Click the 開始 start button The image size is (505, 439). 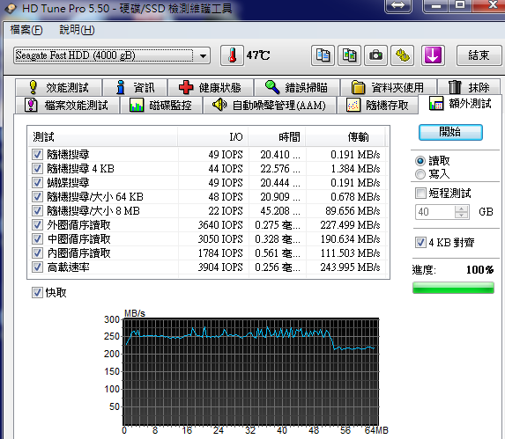(450, 132)
